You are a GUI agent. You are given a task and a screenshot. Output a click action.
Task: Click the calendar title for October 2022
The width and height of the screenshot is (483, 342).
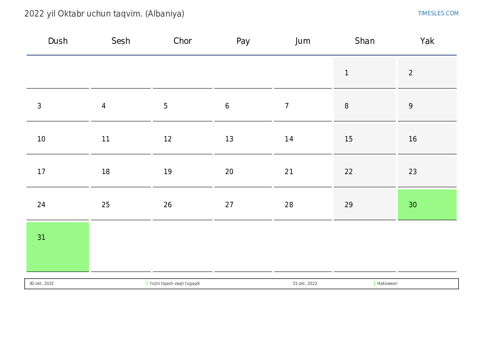click(104, 14)
